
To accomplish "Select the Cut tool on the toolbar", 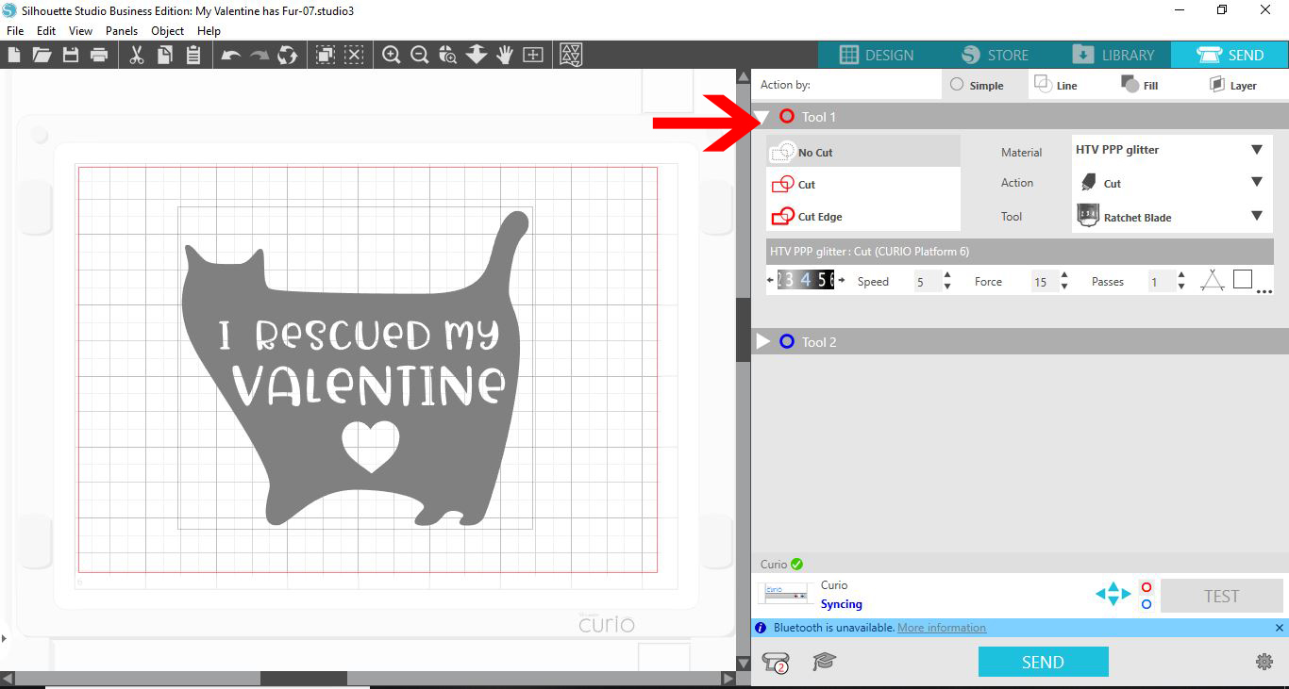I will tap(138, 55).
